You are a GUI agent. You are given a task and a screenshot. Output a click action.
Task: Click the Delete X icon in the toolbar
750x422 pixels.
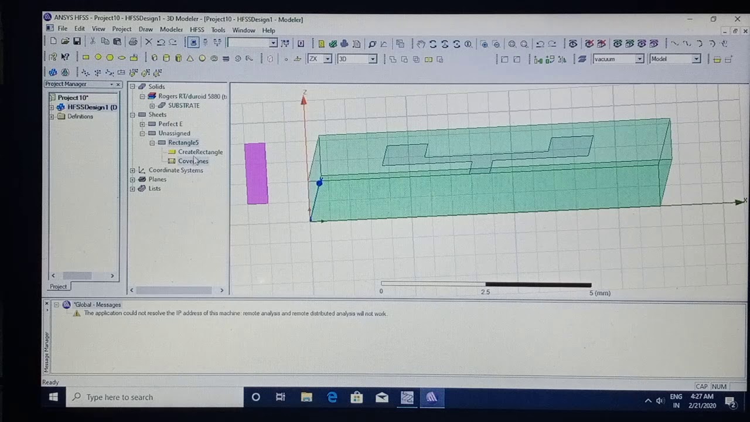pyautogui.click(x=148, y=42)
